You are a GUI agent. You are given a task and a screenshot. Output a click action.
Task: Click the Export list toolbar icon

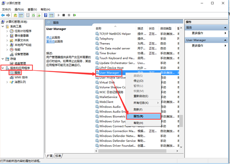[39, 15]
